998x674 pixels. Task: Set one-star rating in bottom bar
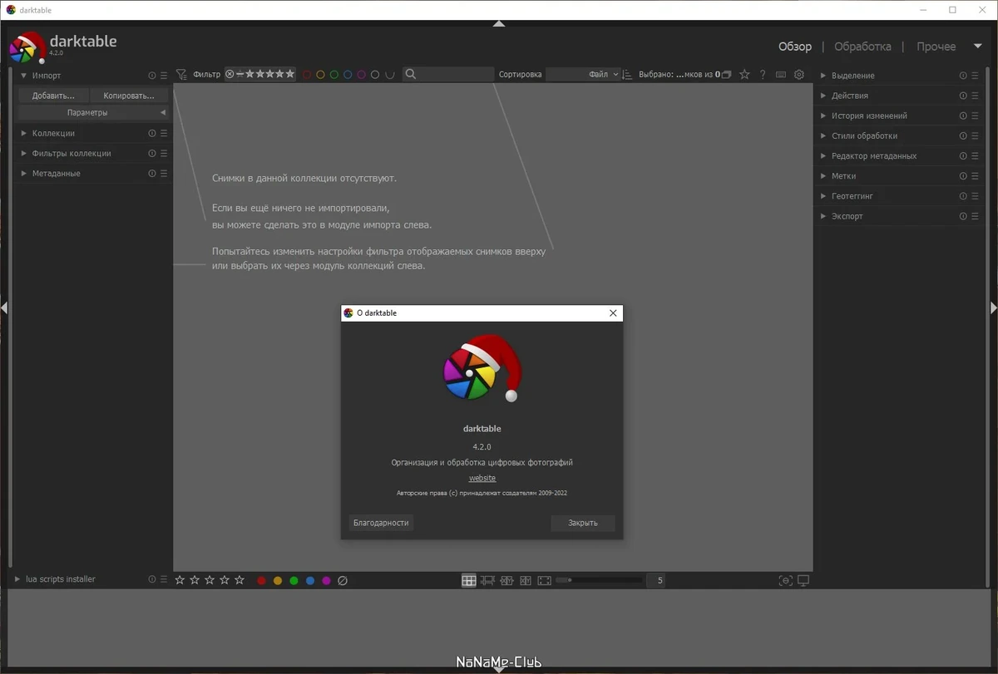[180, 579]
